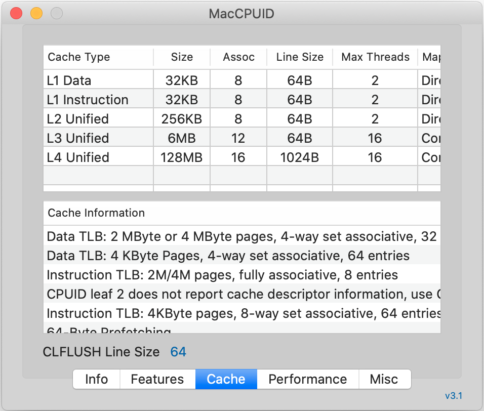Click the Size column header
The width and height of the screenshot is (484, 411).
click(x=182, y=57)
